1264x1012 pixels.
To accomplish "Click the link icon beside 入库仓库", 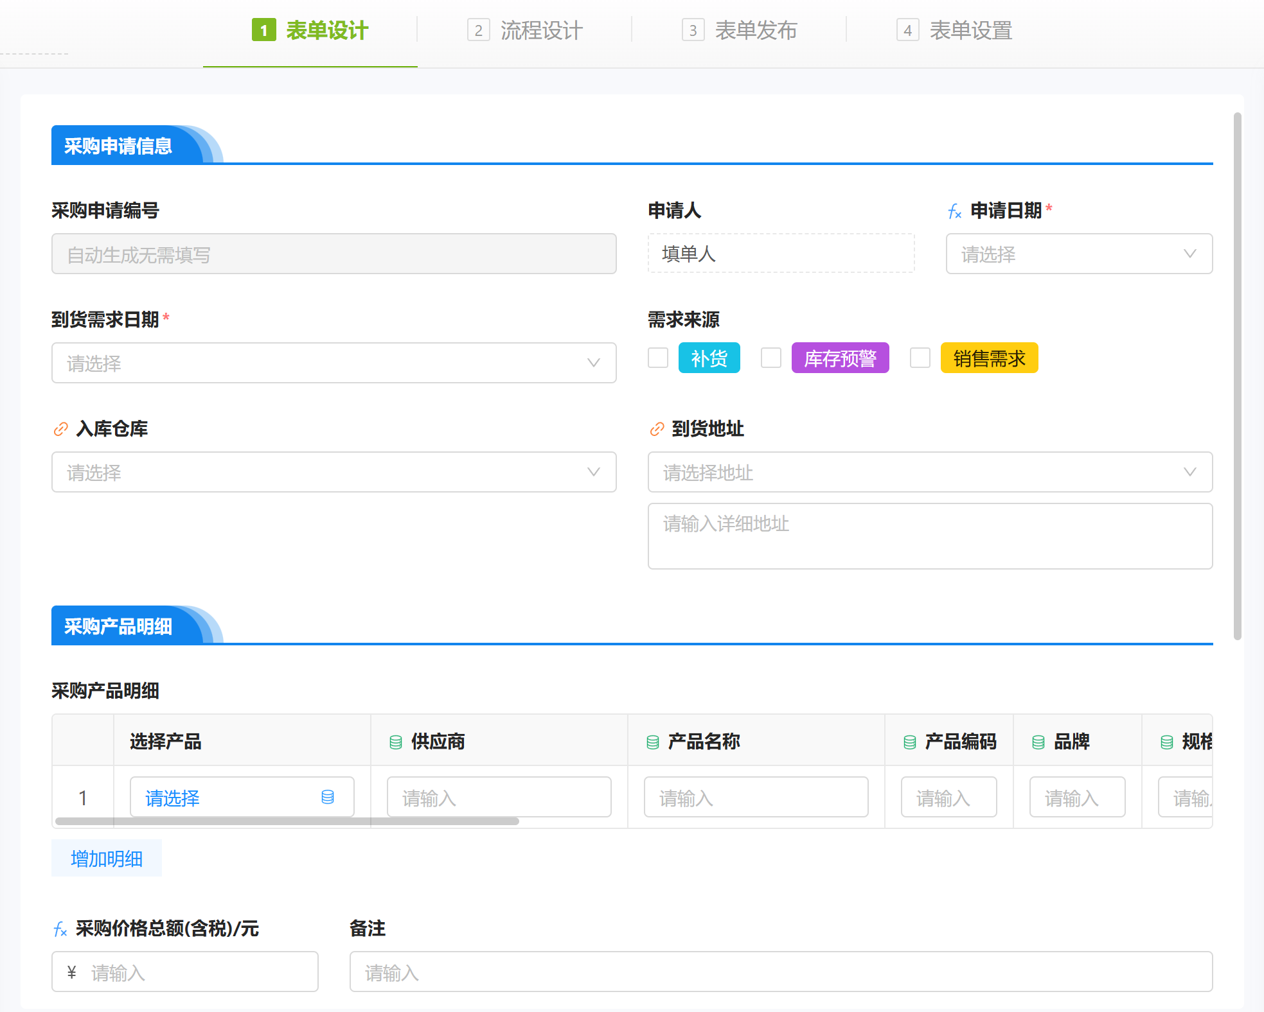I will [x=60, y=429].
